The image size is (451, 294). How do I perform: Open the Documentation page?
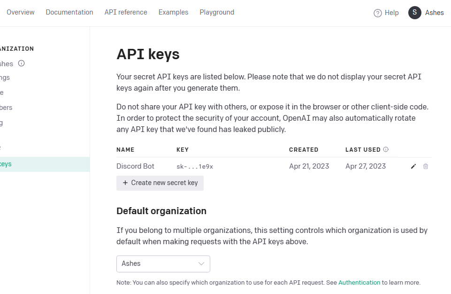tap(69, 12)
